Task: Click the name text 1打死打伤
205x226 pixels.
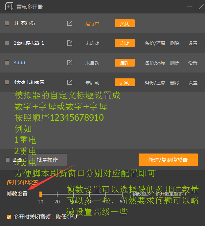Action: (x=24, y=23)
